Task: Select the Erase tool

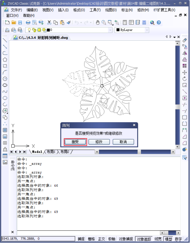Action: click(x=185, y=40)
